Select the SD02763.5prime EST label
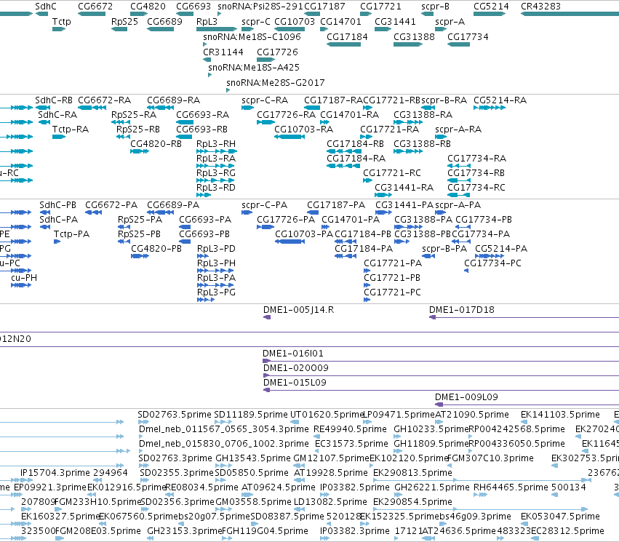The height and width of the screenshot is (542, 619). (x=175, y=415)
